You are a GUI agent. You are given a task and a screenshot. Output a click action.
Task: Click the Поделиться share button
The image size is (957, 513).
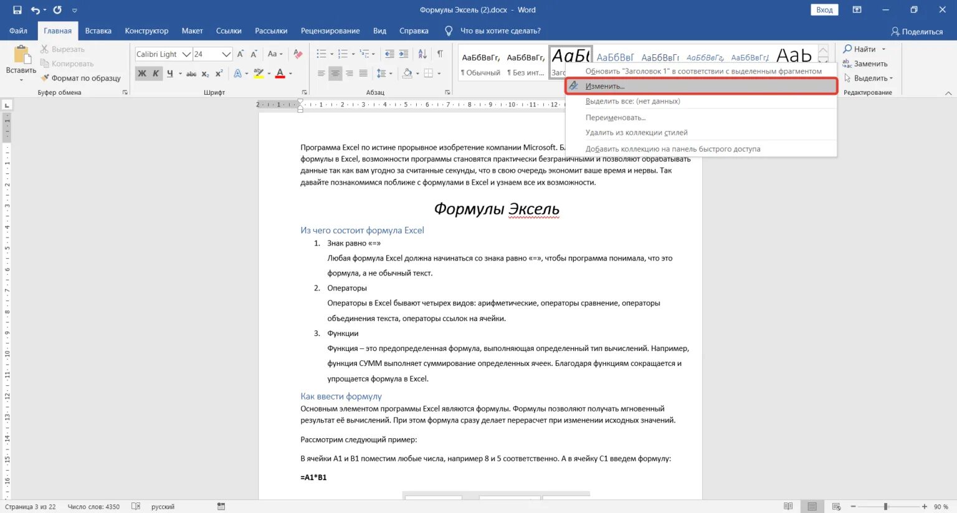click(x=917, y=31)
